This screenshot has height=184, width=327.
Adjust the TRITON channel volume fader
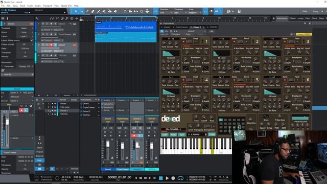tap(152, 145)
